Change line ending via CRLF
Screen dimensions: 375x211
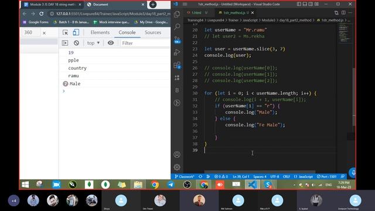tap(287, 176)
